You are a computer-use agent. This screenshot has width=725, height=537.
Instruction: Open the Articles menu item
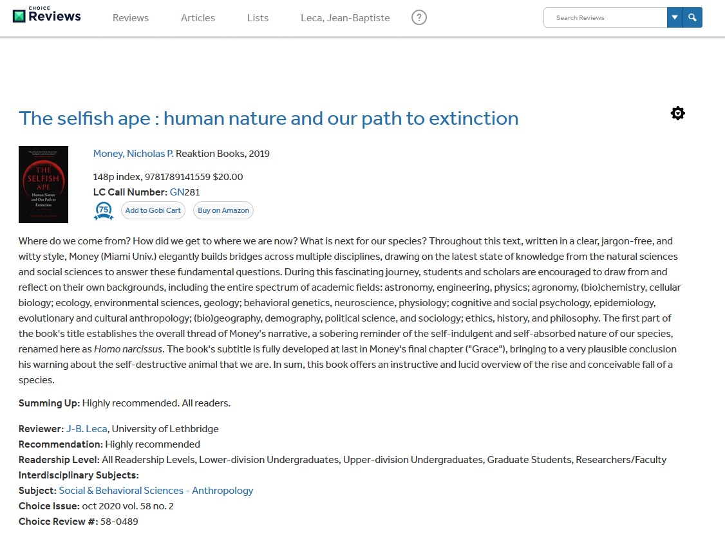click(x=198, y=18)
